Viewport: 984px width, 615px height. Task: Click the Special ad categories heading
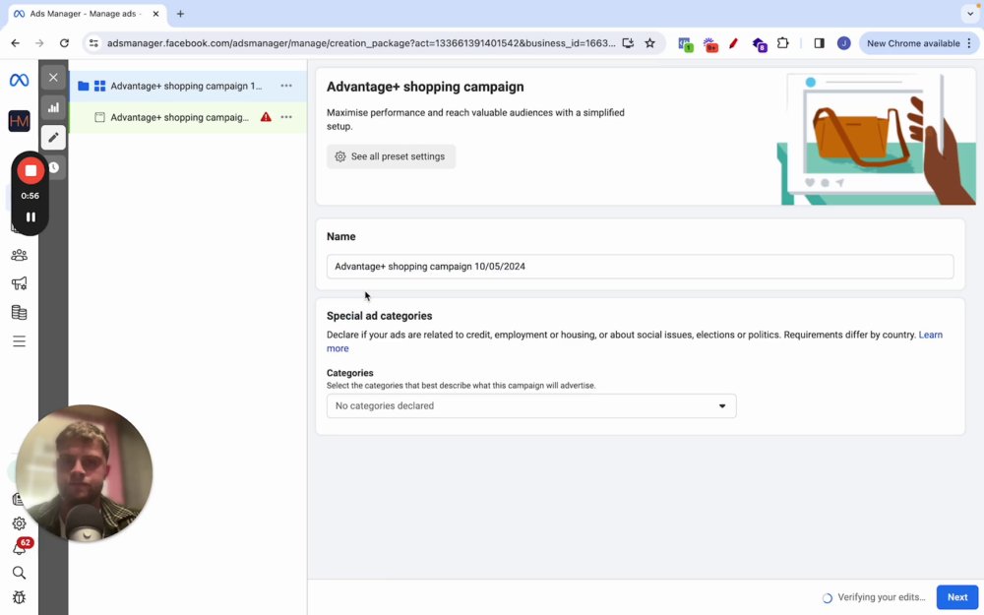tap(379, 316)
